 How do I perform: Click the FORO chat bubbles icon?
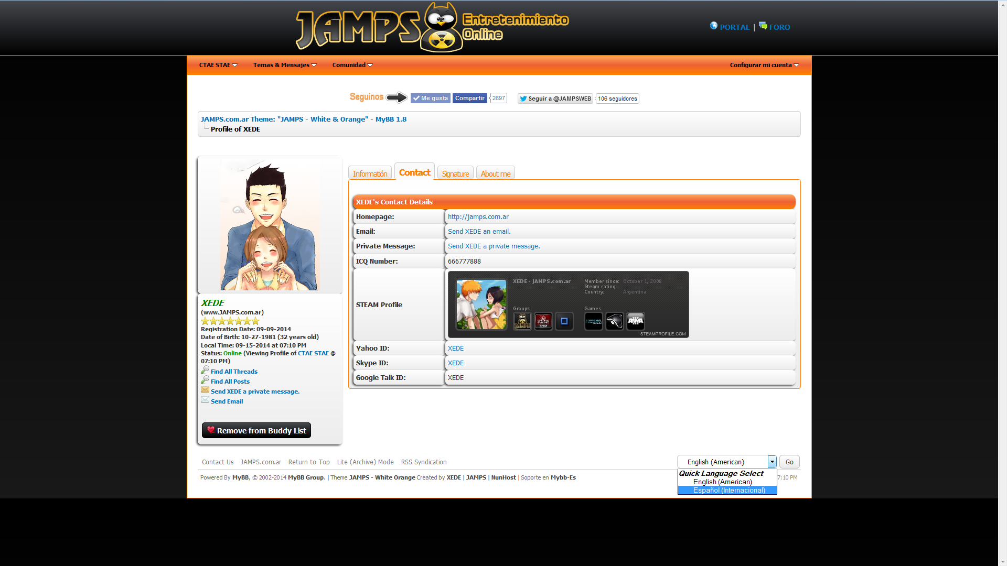(x=763, y=26)
